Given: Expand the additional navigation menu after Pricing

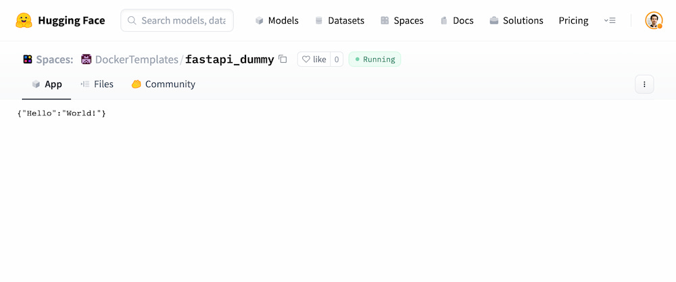Looking at the screenshot, I should (x=610, y=20).
